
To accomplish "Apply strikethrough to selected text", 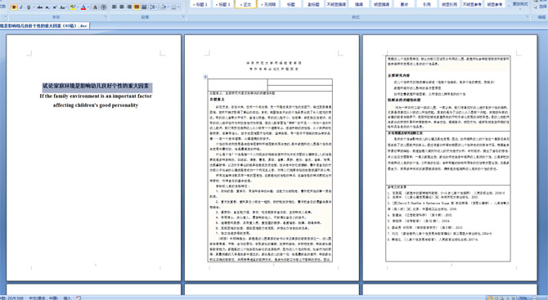I will click(40, 7).
